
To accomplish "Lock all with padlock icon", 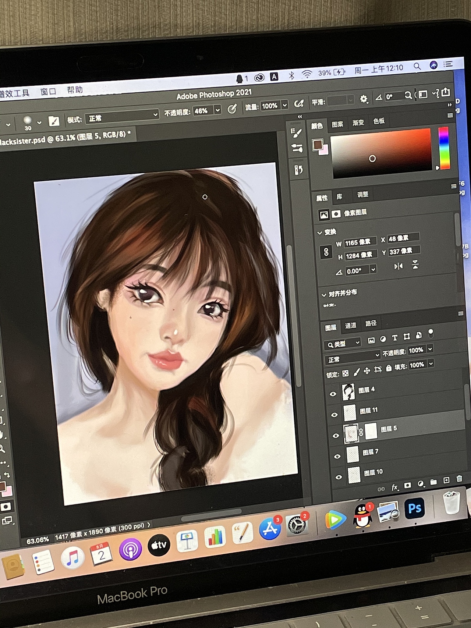I will [x=389, y=368].
